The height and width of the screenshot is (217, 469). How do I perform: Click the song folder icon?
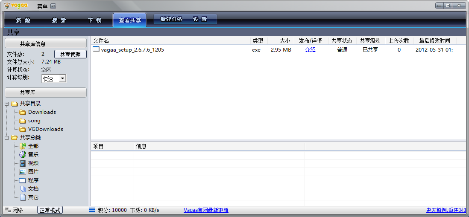click(23, 121)
